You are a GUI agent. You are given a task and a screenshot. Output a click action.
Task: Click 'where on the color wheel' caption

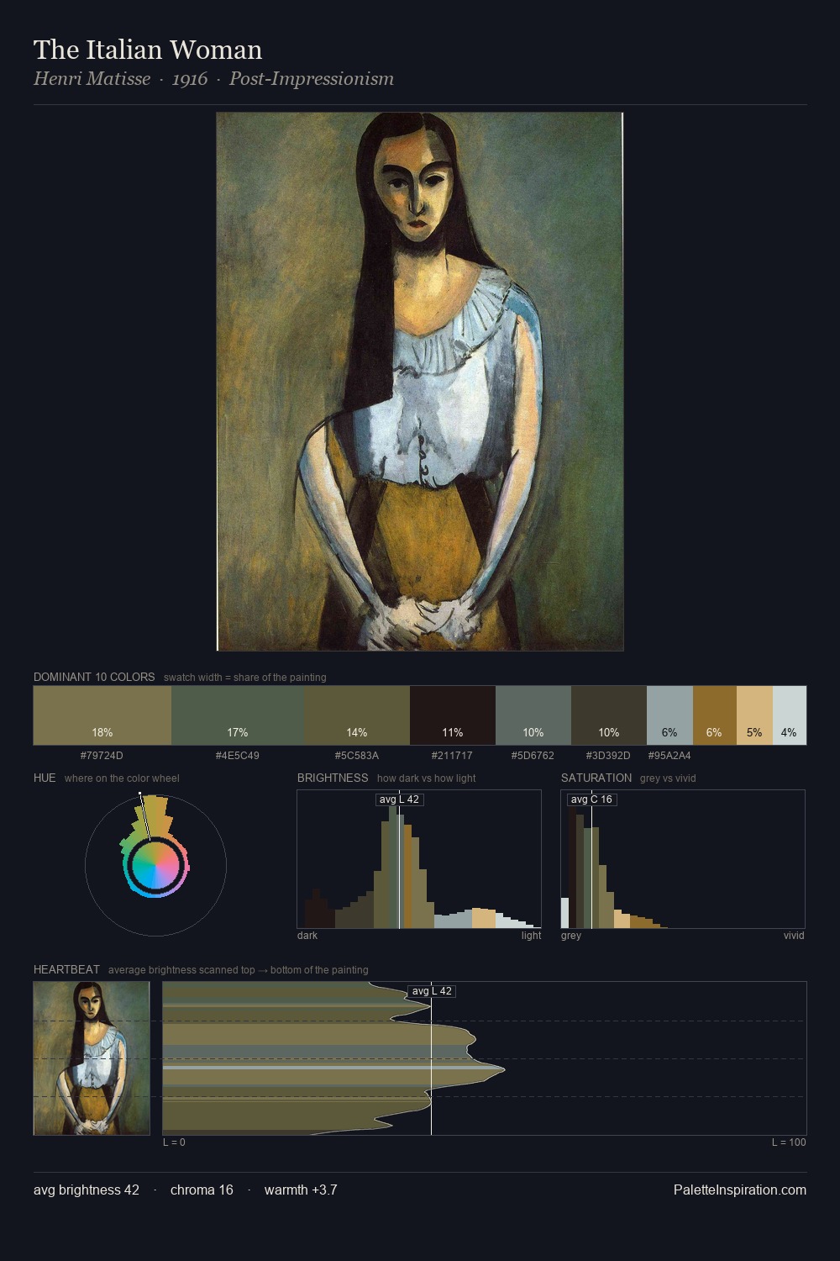point(122,778)
